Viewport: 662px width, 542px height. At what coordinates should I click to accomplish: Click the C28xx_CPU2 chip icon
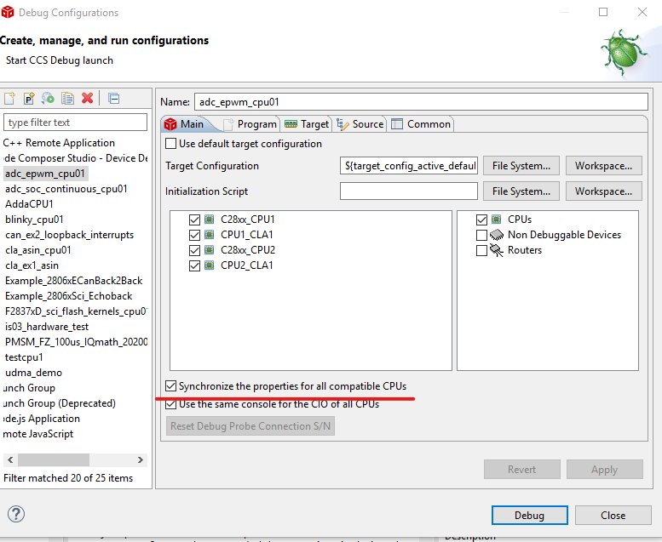[x=209, y=250]
